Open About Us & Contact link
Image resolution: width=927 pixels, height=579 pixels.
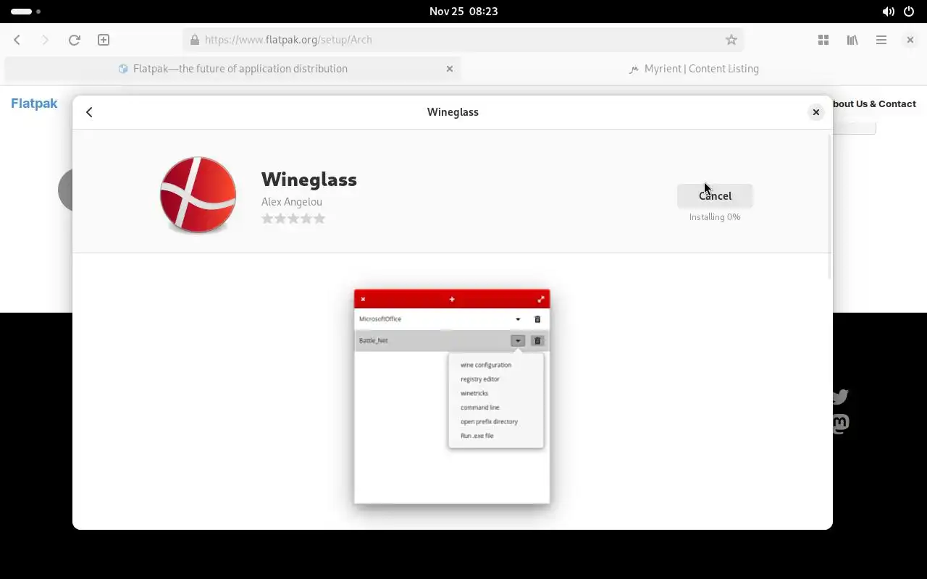[874, 104]
